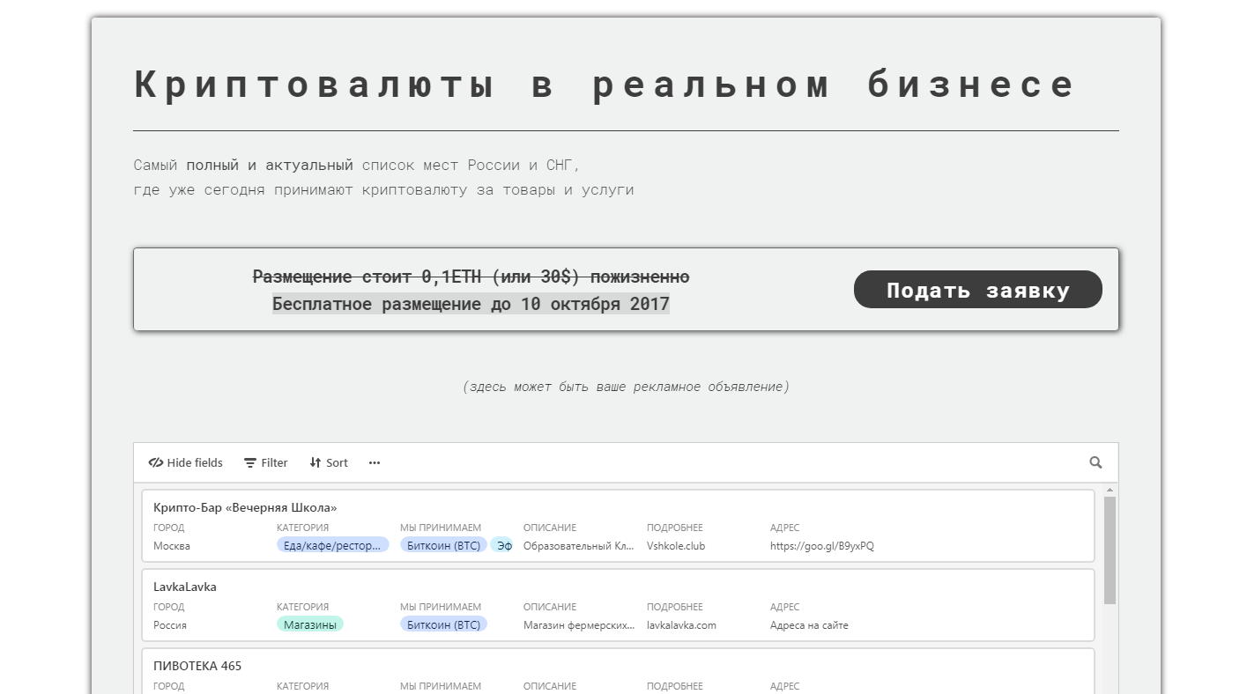Click the sort arrows icon beside Sort
This screenshot has height=694, width=1247.
pos(315,462)
